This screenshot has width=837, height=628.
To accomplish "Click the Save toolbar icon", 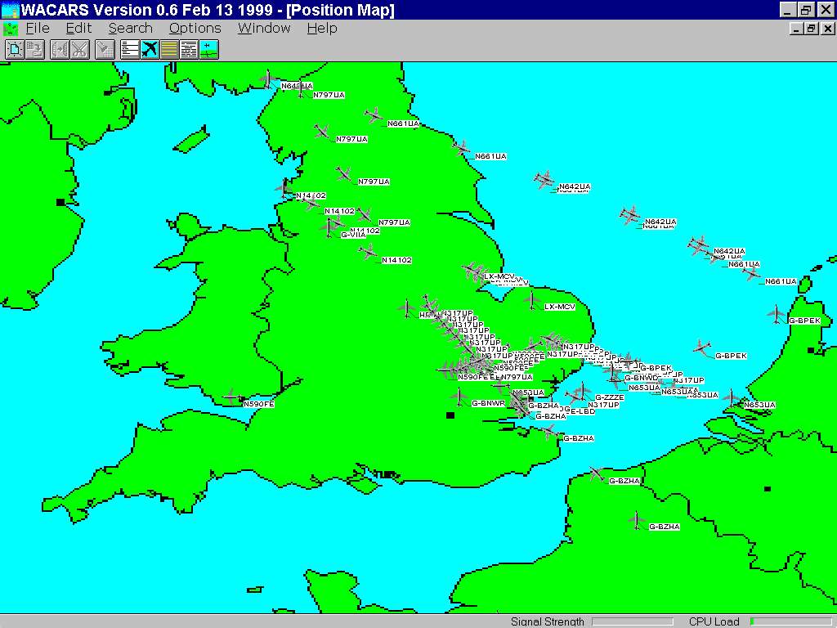I will [x=35, y=49].
